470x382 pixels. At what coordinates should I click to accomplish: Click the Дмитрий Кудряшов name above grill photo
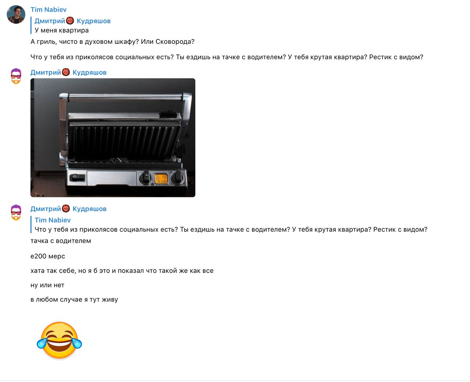pos(68,72)
